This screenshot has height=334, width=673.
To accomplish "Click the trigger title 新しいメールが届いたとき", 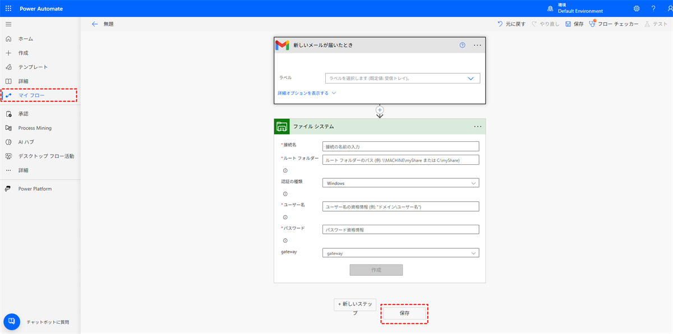I will coord(323,45).
